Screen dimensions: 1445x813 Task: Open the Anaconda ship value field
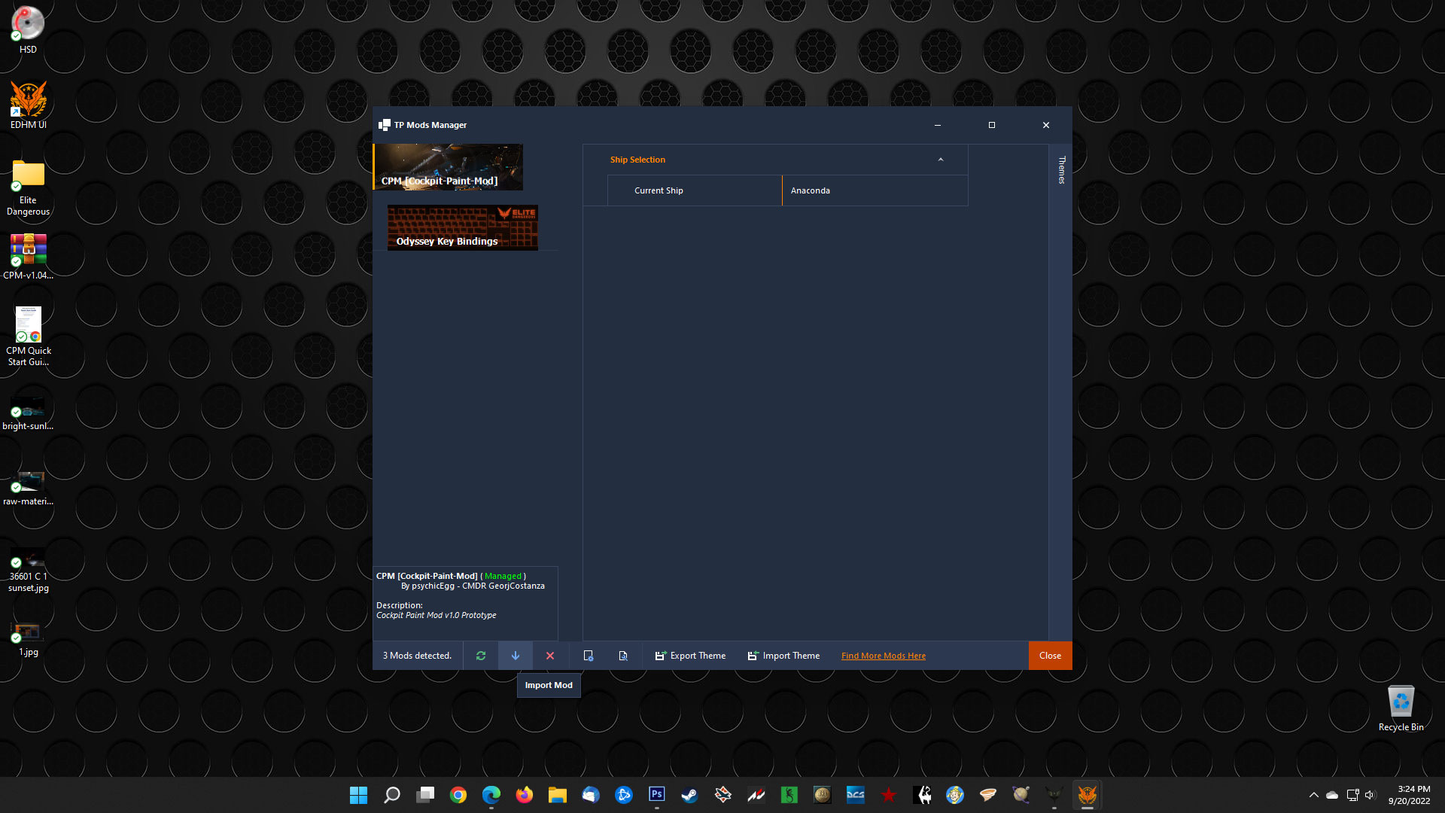click(875, 190)
